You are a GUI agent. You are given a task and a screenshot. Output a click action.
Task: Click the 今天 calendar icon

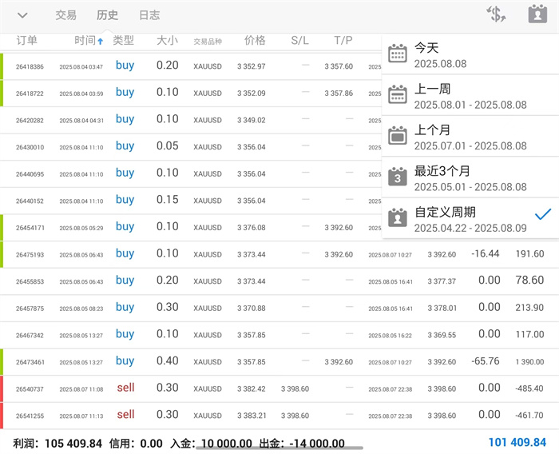398,54
